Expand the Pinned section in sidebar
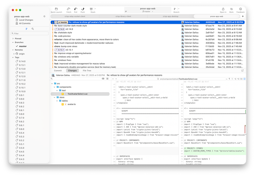 click(13, 39)
